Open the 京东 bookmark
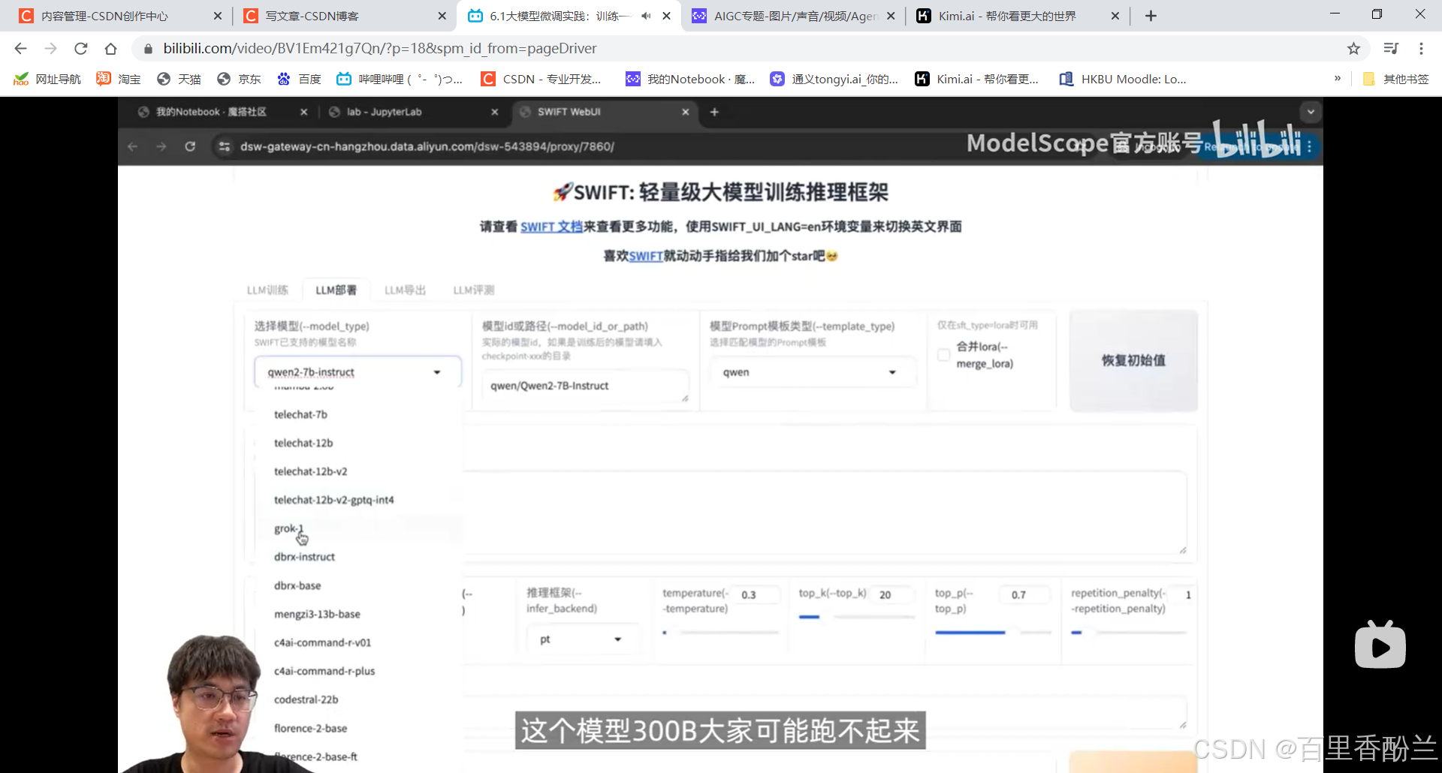Screen dimensions: 1442x773 tap(239, 79)
